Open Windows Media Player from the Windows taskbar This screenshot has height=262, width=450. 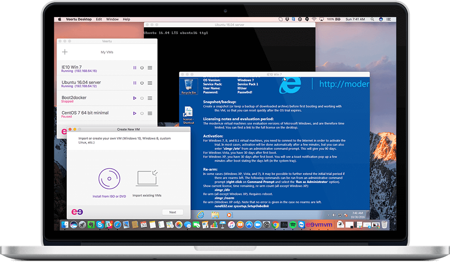(x=229, y=215)
